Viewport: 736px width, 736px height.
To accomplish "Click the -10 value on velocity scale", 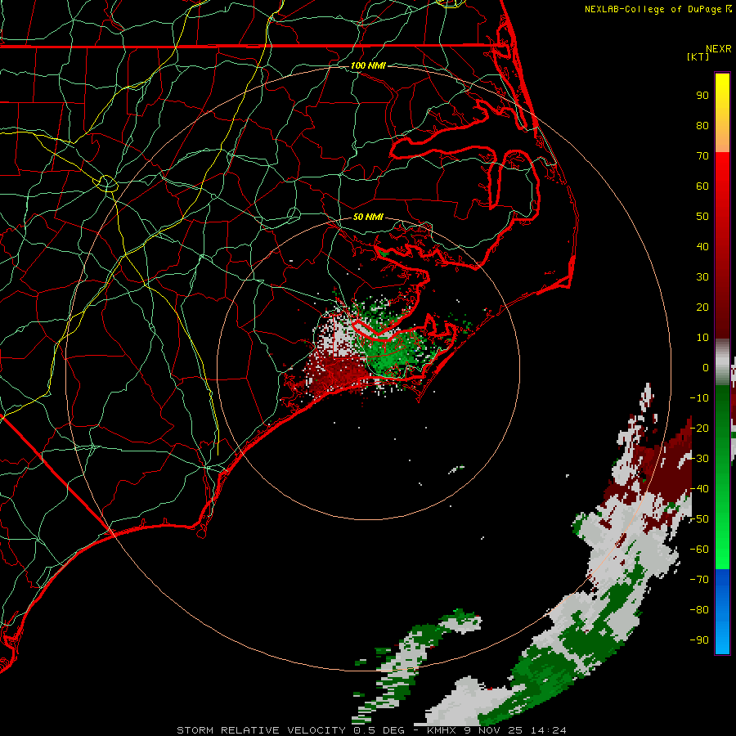I will click(x=699, y=398).
